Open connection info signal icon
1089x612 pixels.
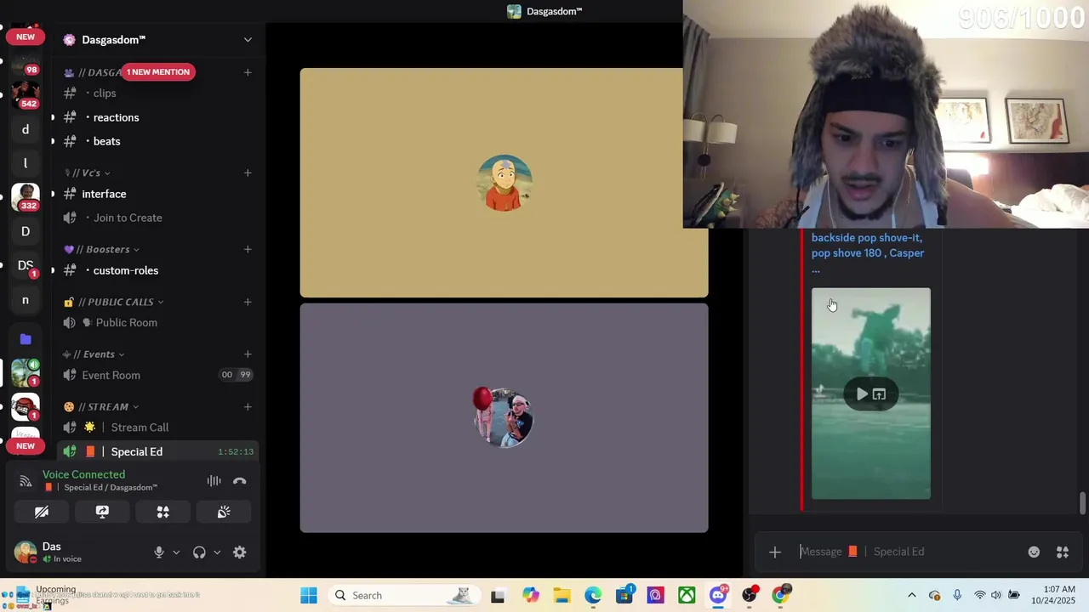click(26, 481)
